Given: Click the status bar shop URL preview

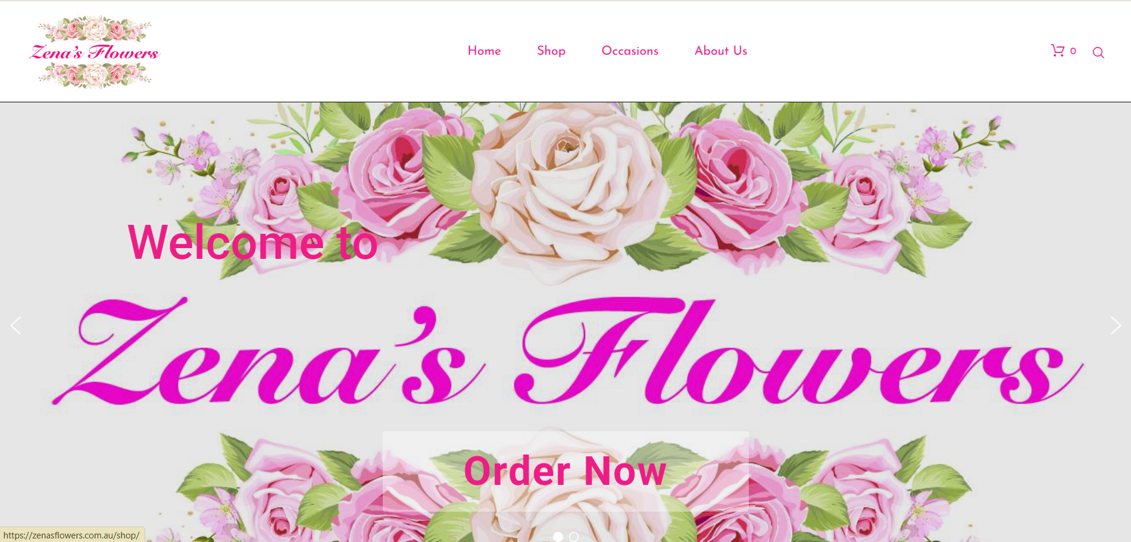Looking at the screenshot, I should (x=71, y=535).
